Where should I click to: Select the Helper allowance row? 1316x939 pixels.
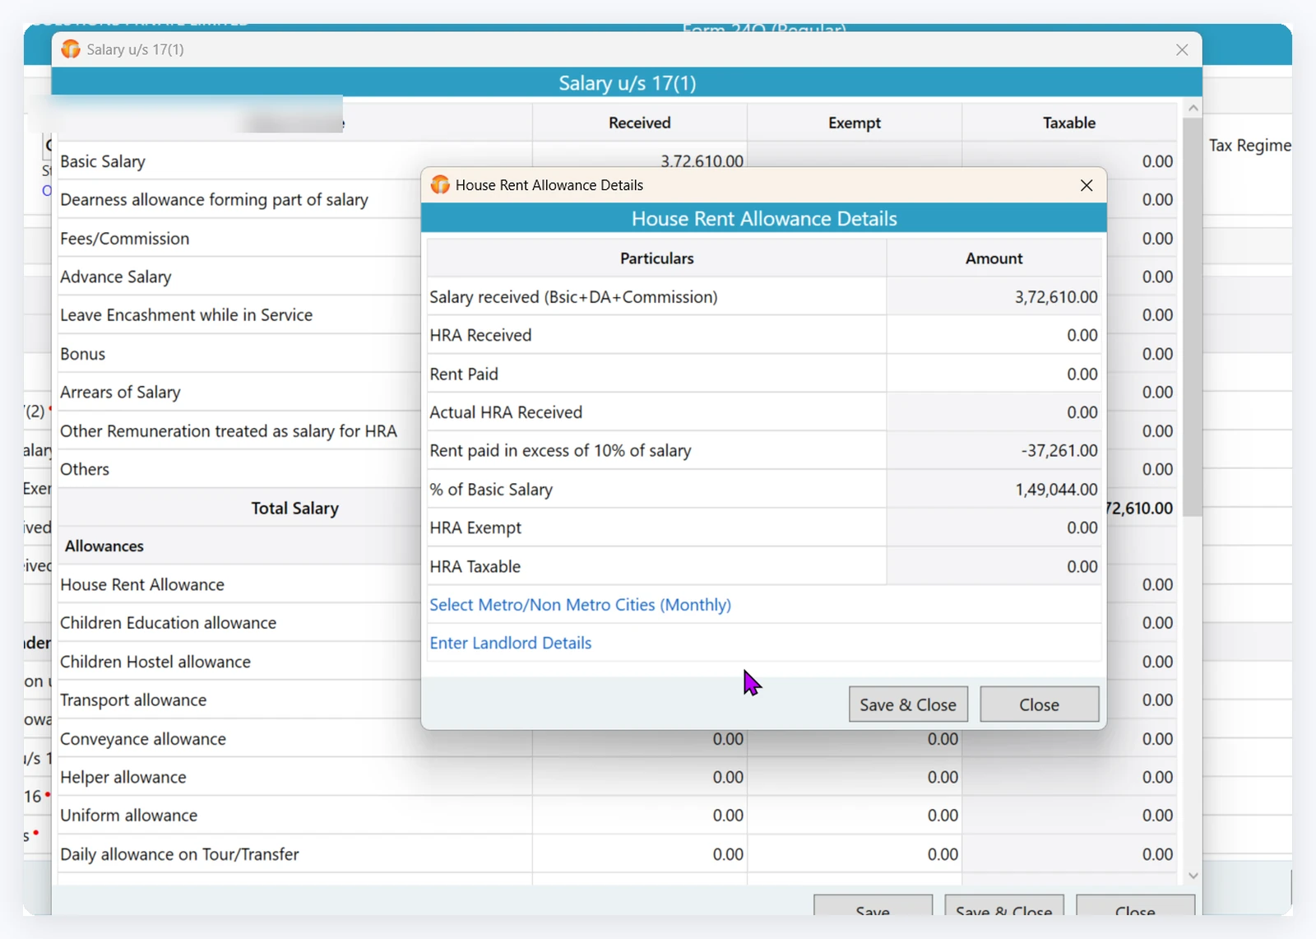click(x=123, y=777)
